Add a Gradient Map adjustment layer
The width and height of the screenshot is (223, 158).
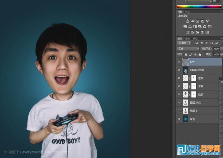[207, 32]
